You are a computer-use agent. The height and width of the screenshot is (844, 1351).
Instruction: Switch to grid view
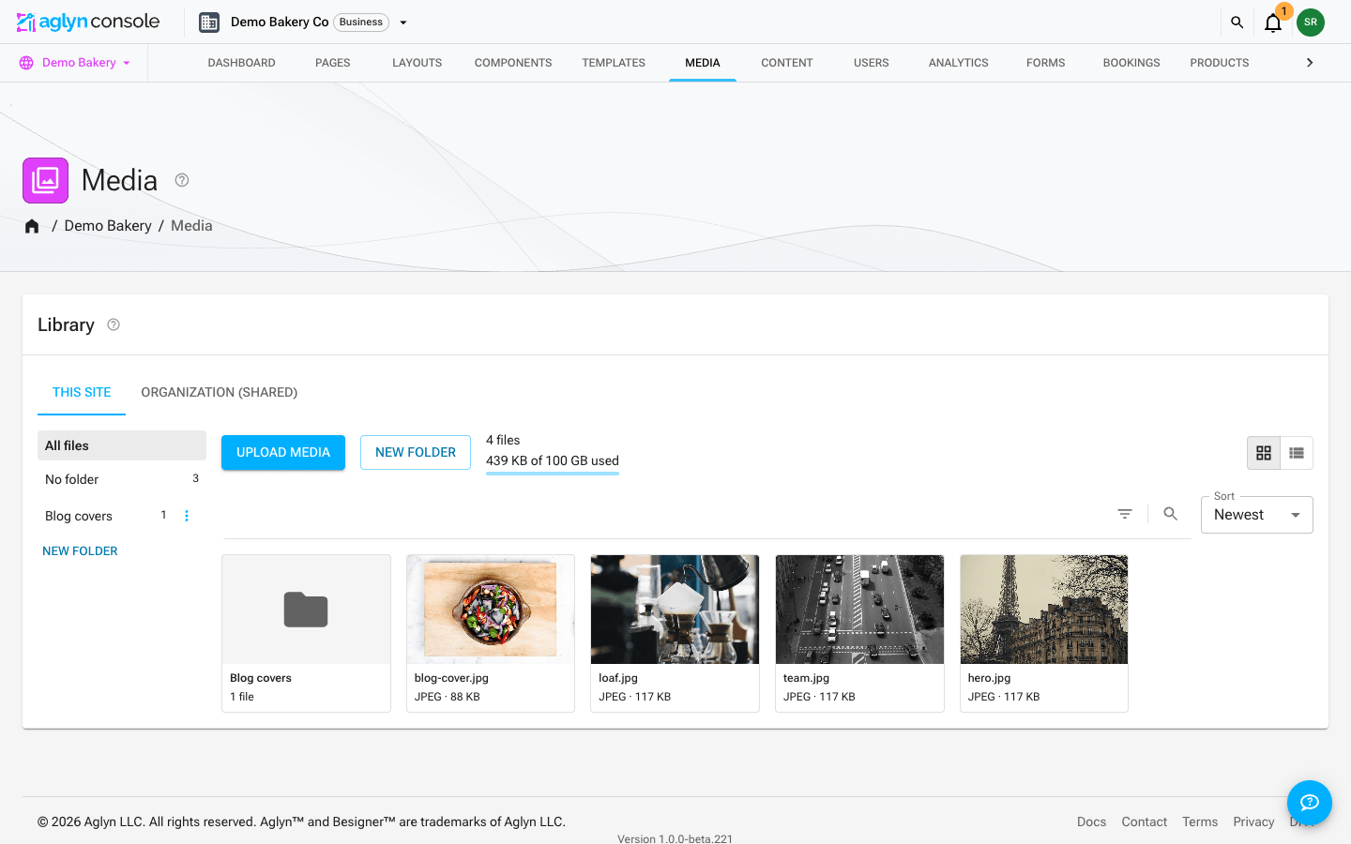click(1264, 453)
